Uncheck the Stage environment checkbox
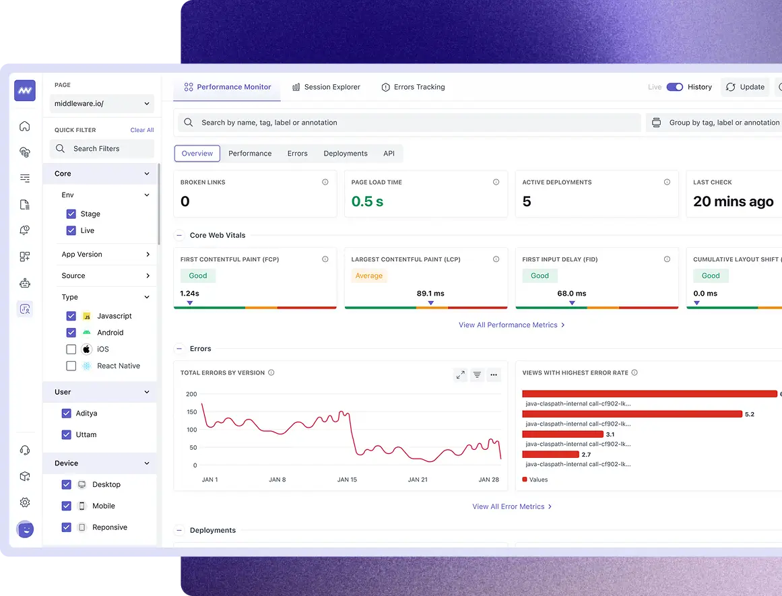This screenshot has width=782, height=596. [x=71, y=214]
